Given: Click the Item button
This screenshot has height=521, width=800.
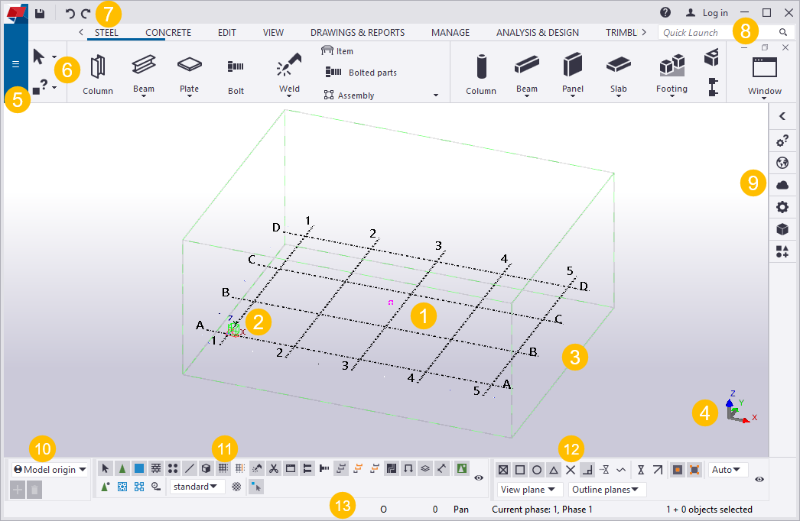Looking at the screenshot, I should tap(337, 51).
